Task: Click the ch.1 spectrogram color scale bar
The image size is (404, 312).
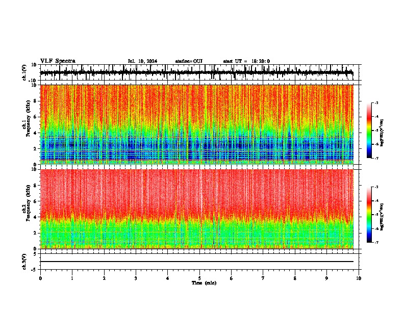Action: pyautogui.click(x=369, y=131)
